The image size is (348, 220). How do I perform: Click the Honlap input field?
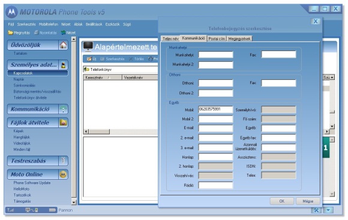[215, 157]
